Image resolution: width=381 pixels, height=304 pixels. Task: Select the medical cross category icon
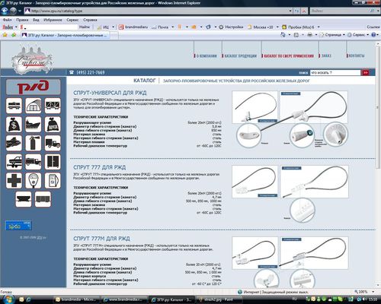pos(14,181)
